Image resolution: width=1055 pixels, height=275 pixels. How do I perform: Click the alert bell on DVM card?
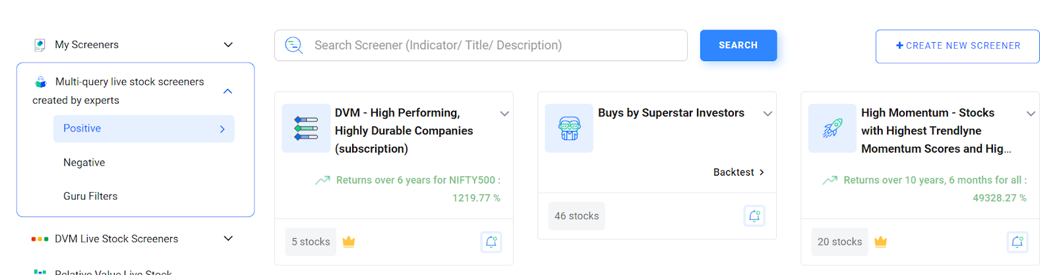(x=491, y=242)
